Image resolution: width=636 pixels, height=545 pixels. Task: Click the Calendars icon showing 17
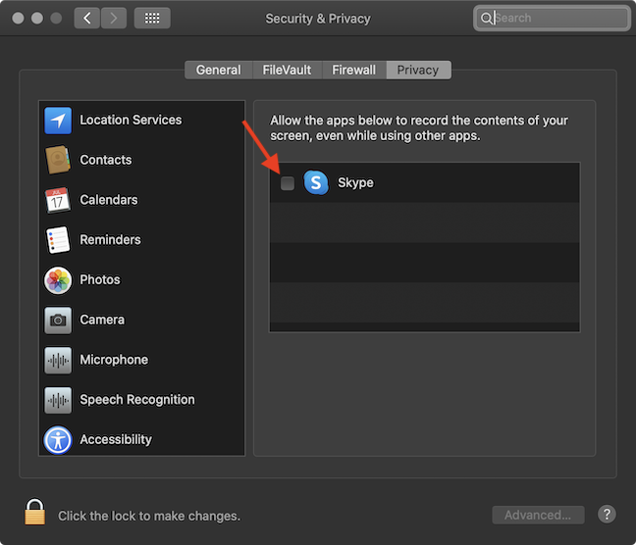click(58, 200)
